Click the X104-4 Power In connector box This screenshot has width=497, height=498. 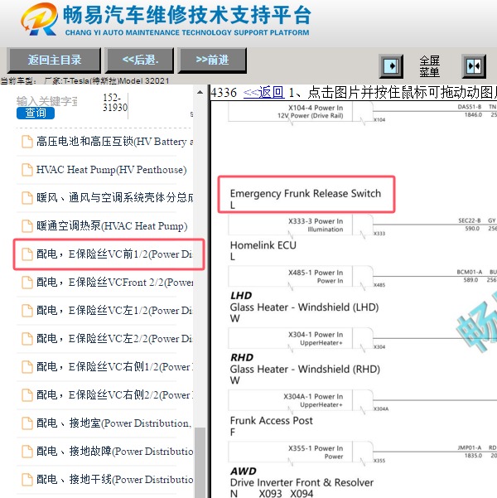300,112
